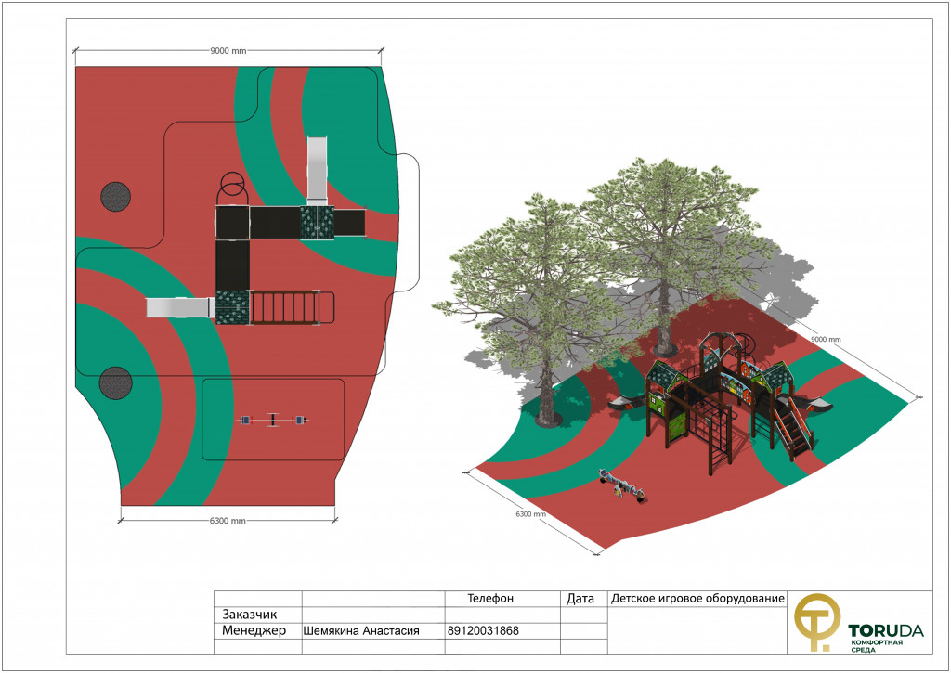Click the Менеджер row label
Viewport: 951px width, 673px height.
254,630
